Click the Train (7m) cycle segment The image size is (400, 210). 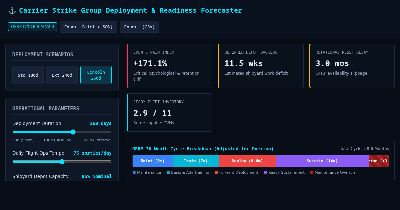pyautogui.click(x=196, y=161)
